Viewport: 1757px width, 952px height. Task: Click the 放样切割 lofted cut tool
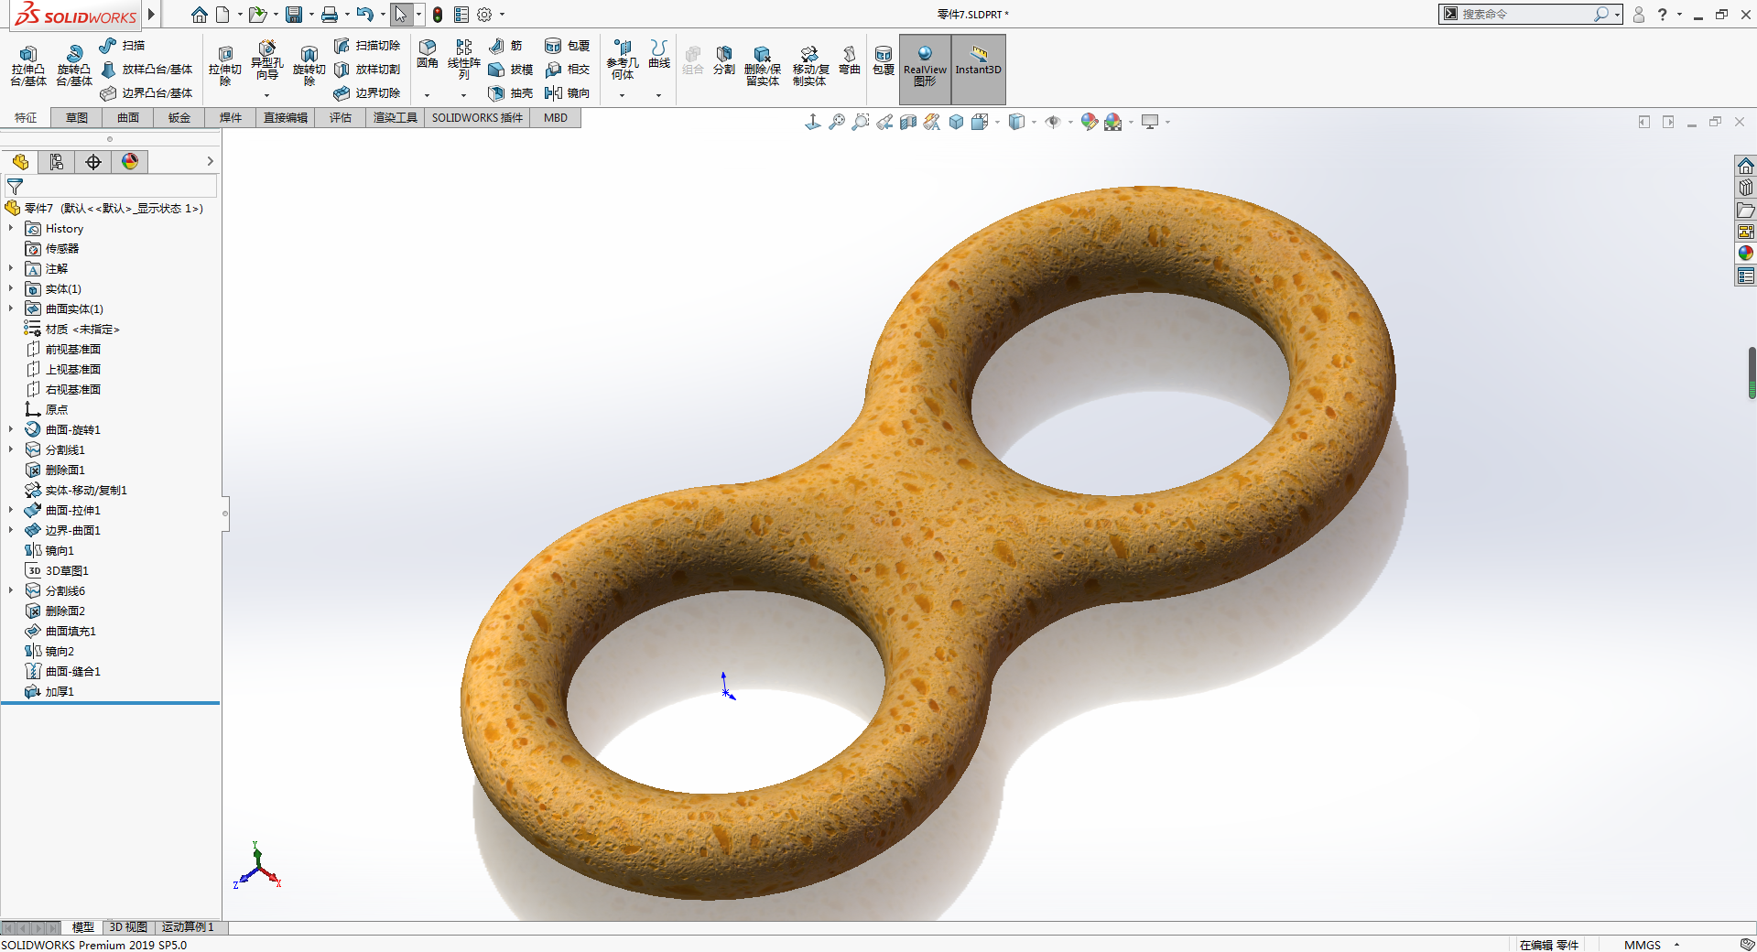[x=367, y=70]
